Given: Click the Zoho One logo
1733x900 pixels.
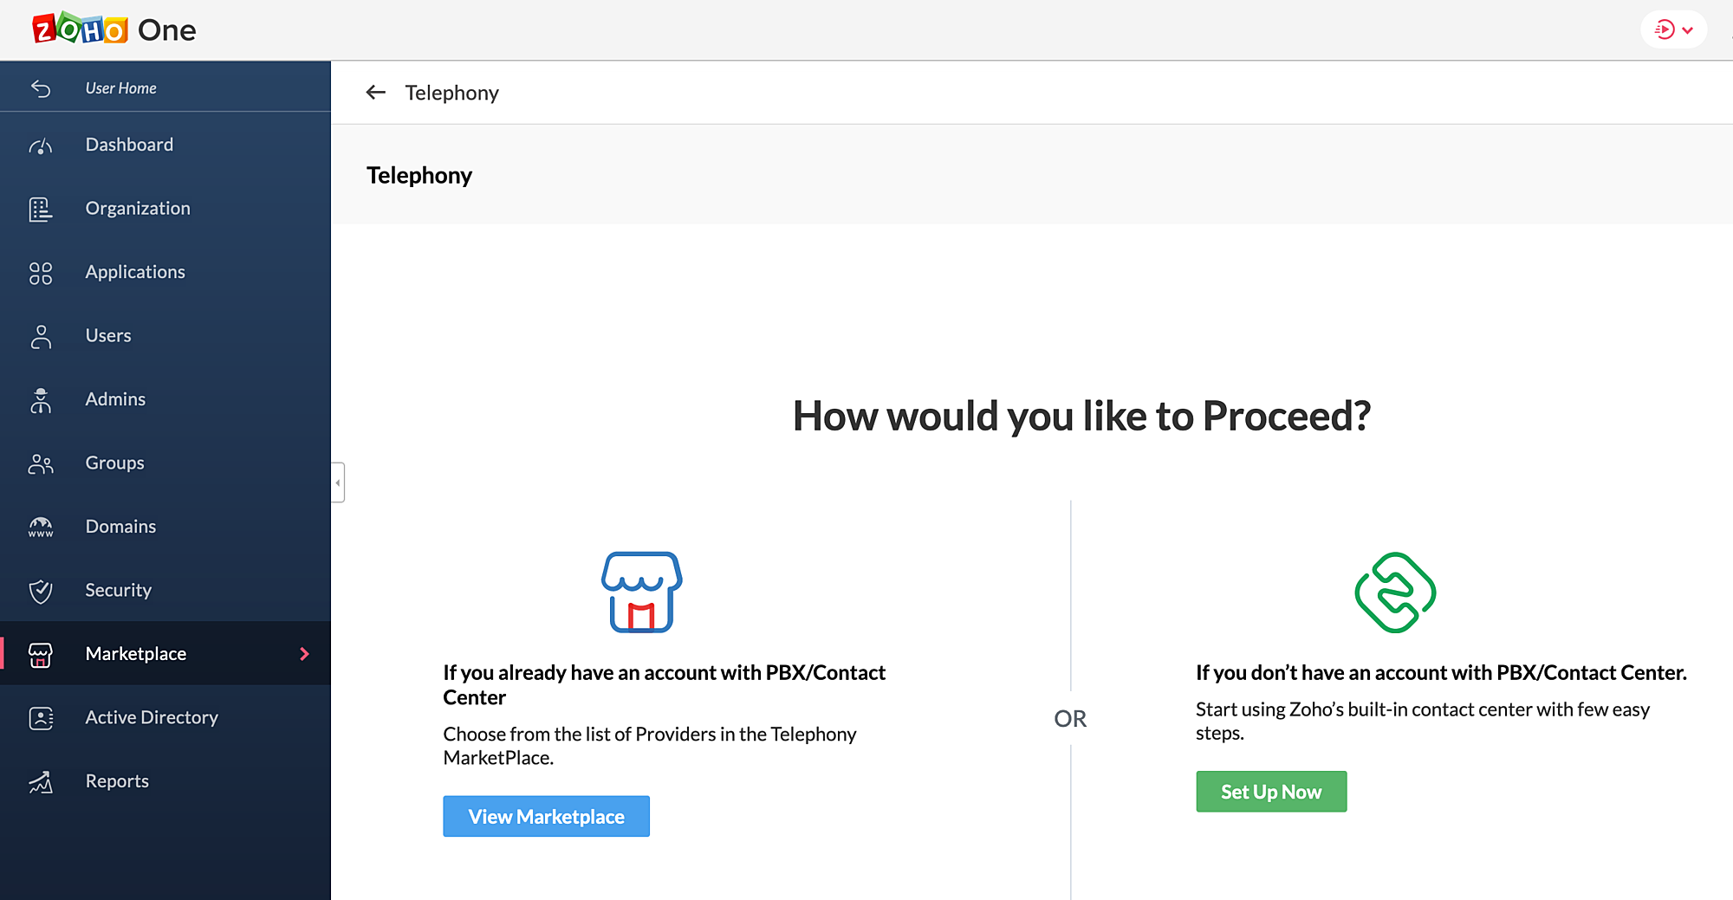Looking at the screenshot, I should tap(114, 29).
